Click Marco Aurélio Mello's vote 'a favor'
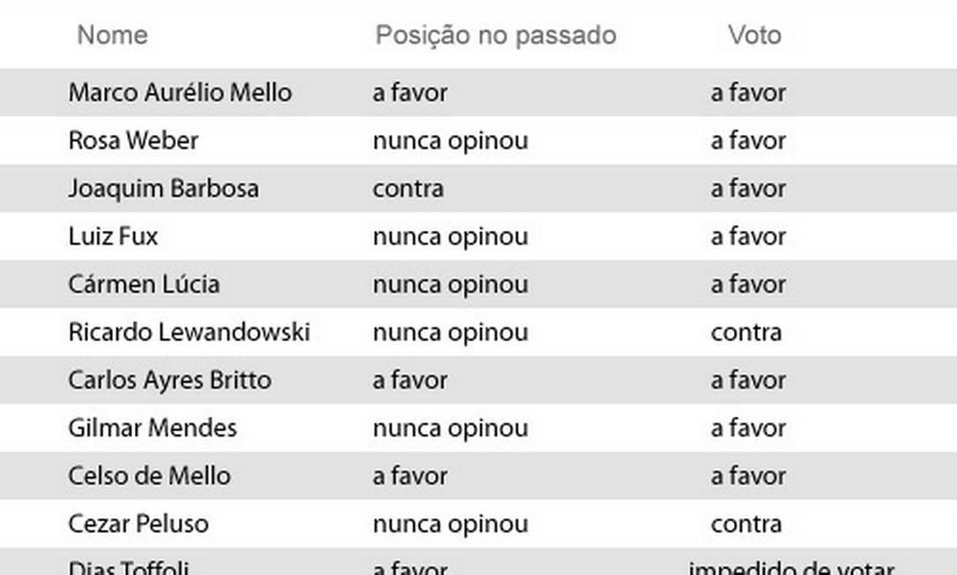The height and width of the screenshot is (575, 957). coord(748,93)
